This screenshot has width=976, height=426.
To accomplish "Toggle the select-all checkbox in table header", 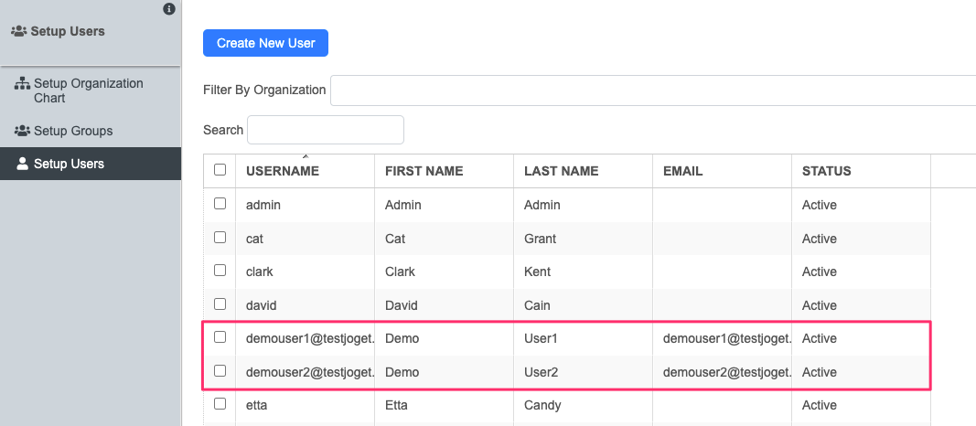I will click(220, 170).
